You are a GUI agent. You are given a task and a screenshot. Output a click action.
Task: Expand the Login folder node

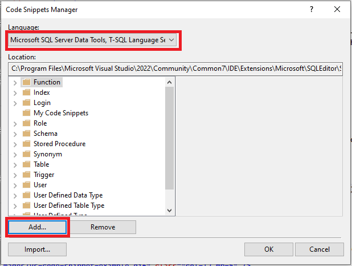coord(15,103)
